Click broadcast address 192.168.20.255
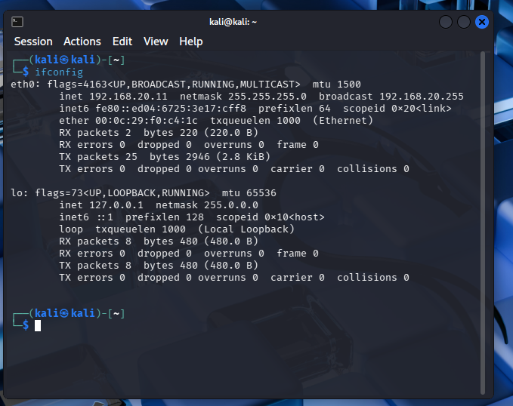 422,97
